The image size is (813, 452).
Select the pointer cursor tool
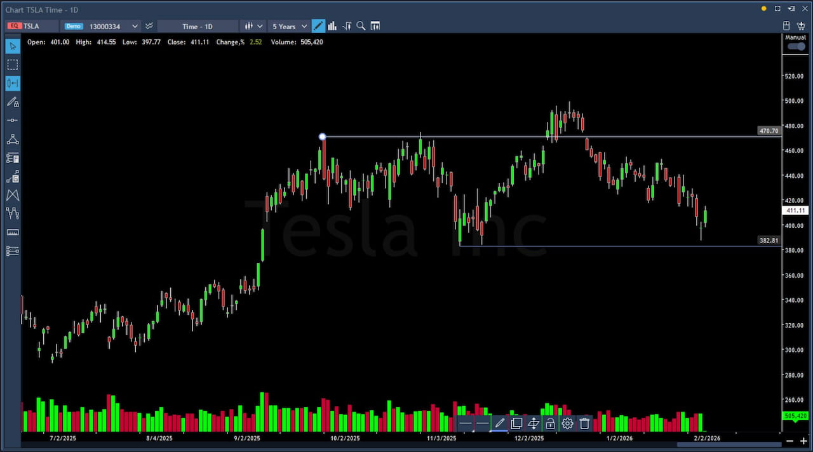pyautogui.click(x=13, y=46)
